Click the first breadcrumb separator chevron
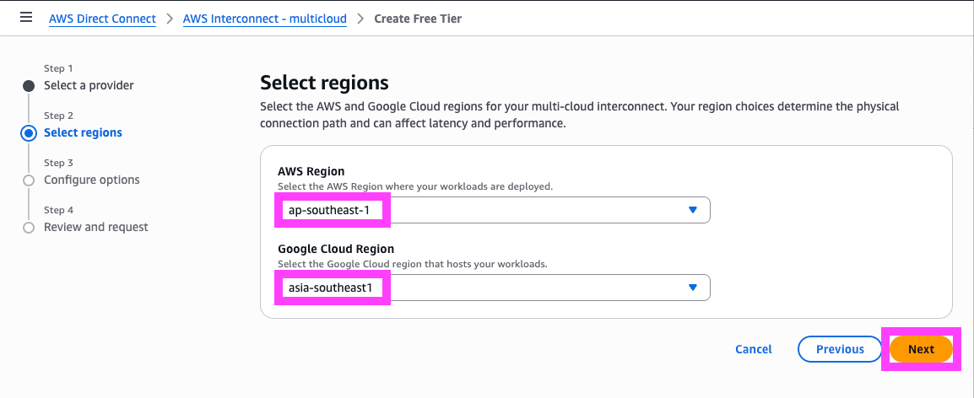This screenshot has width=974, height=398. click(170, 19)
